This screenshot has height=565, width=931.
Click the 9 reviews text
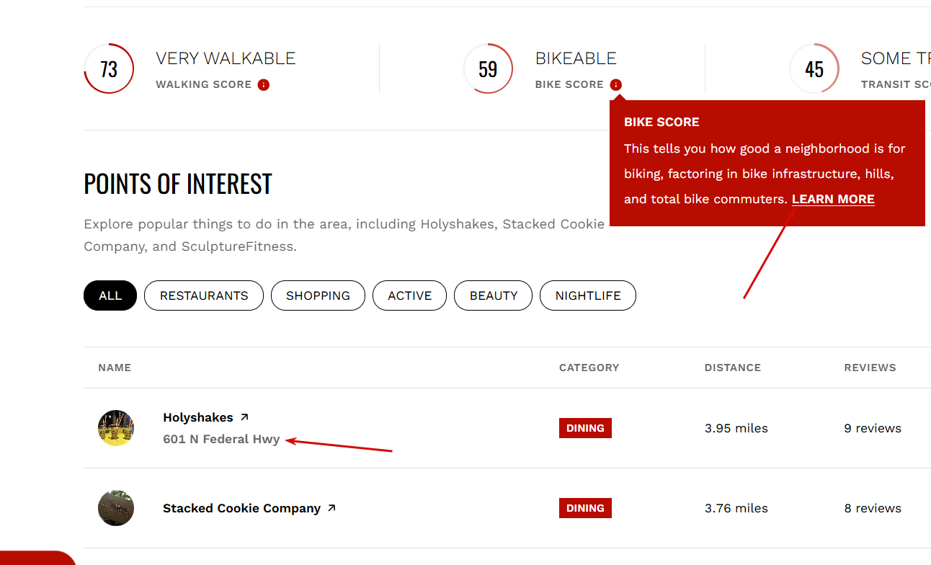(x=873, y=428)
